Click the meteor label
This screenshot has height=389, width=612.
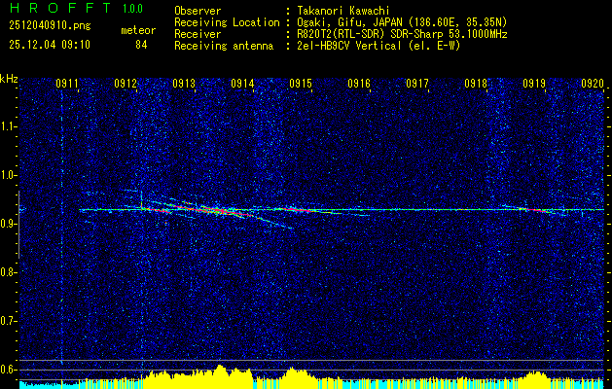click(138, 30)
